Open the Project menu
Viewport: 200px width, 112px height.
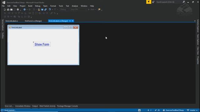pos(22,6)
